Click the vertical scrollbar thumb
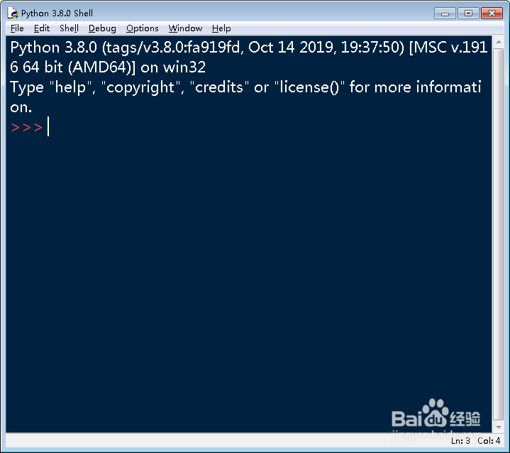Viewport: 510px width, 453px height. [498, 234]
